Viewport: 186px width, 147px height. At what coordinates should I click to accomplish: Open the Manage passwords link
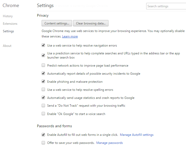click(110, 143)
